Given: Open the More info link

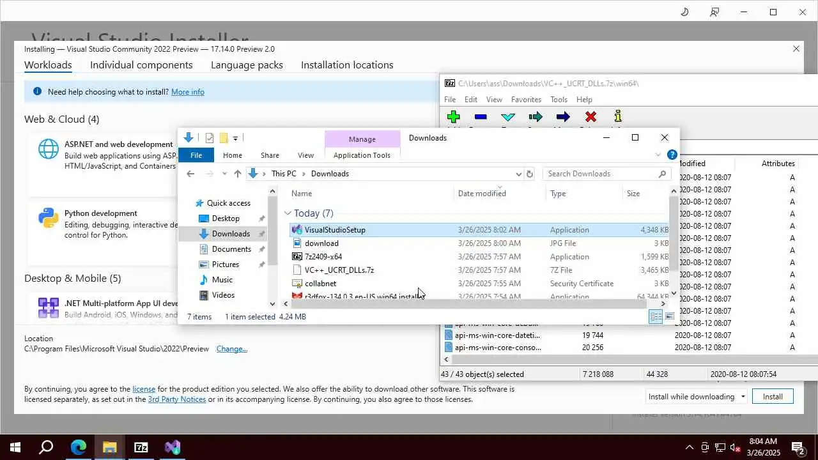Looking at the screenshot, I should [x=188, y=92].
